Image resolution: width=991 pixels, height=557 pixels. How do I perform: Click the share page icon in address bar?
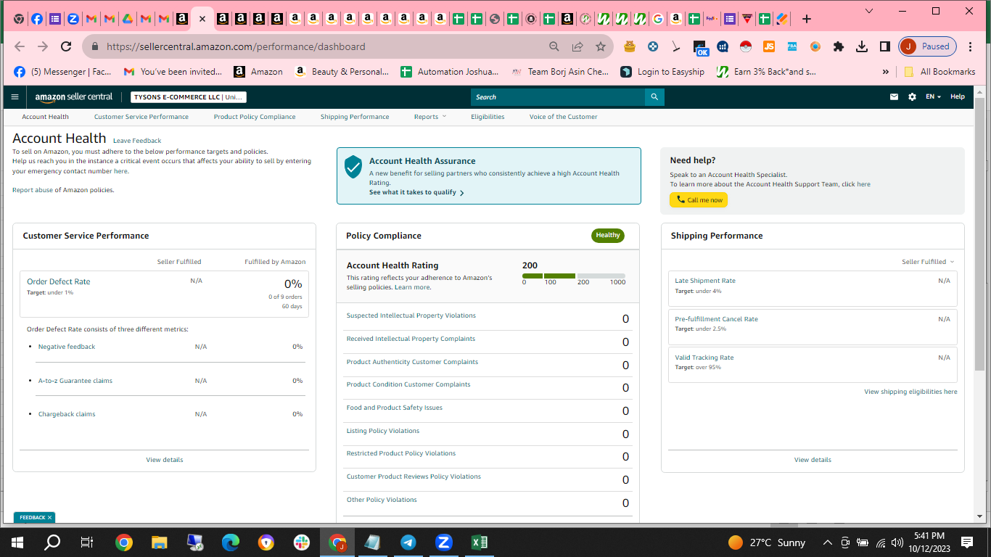pos(577,46)
